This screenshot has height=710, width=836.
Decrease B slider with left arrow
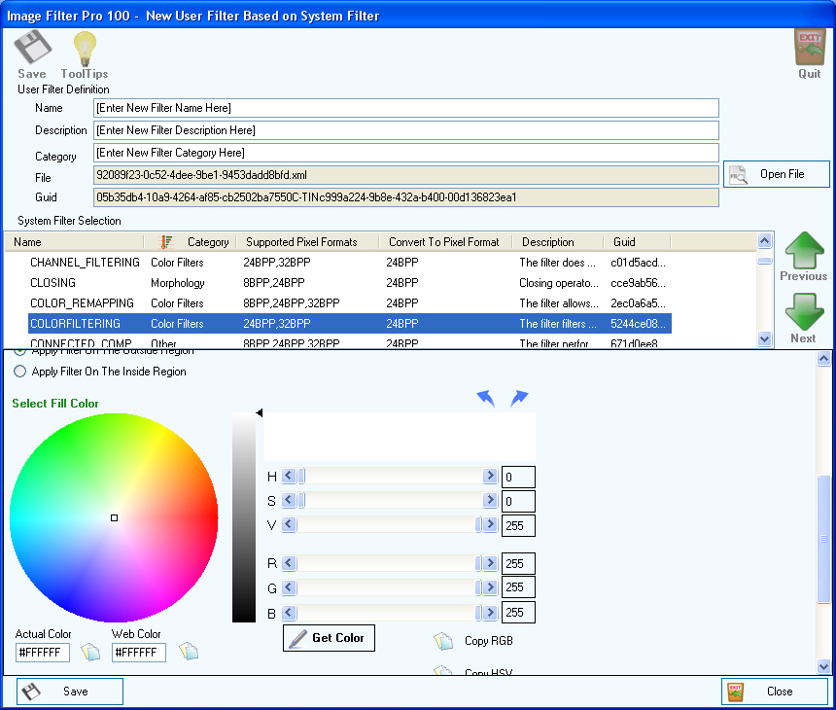[289, 613]
